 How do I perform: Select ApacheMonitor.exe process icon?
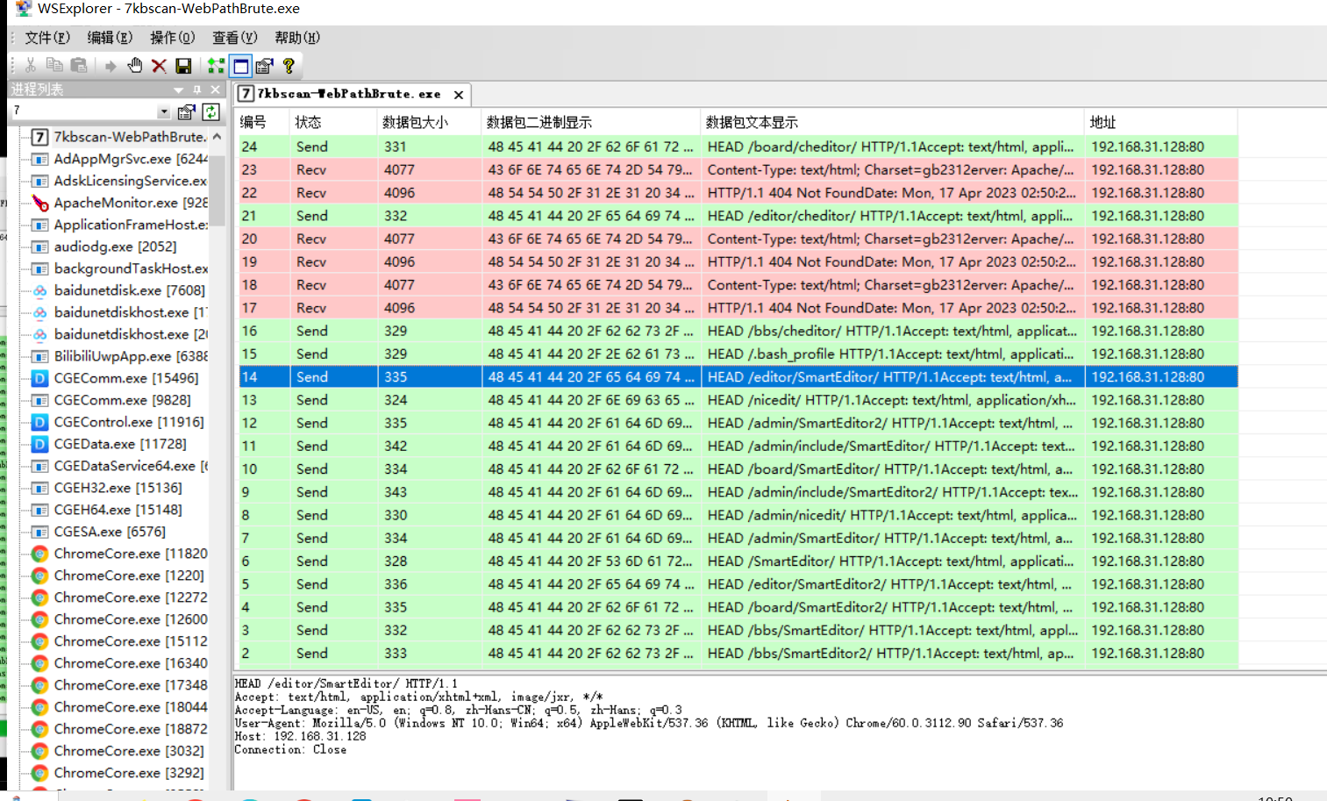click(39, 203)
